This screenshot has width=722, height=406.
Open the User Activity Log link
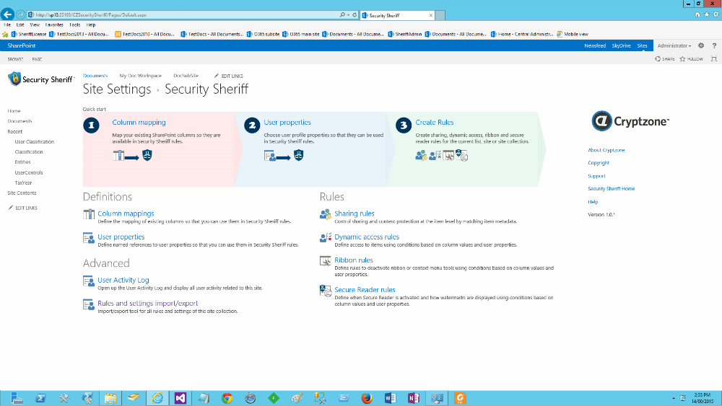tap(123, 280)
